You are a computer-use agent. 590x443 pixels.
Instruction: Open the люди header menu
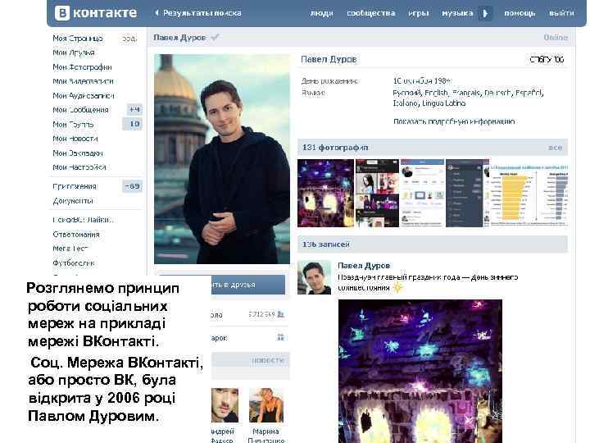click(321, 13)
